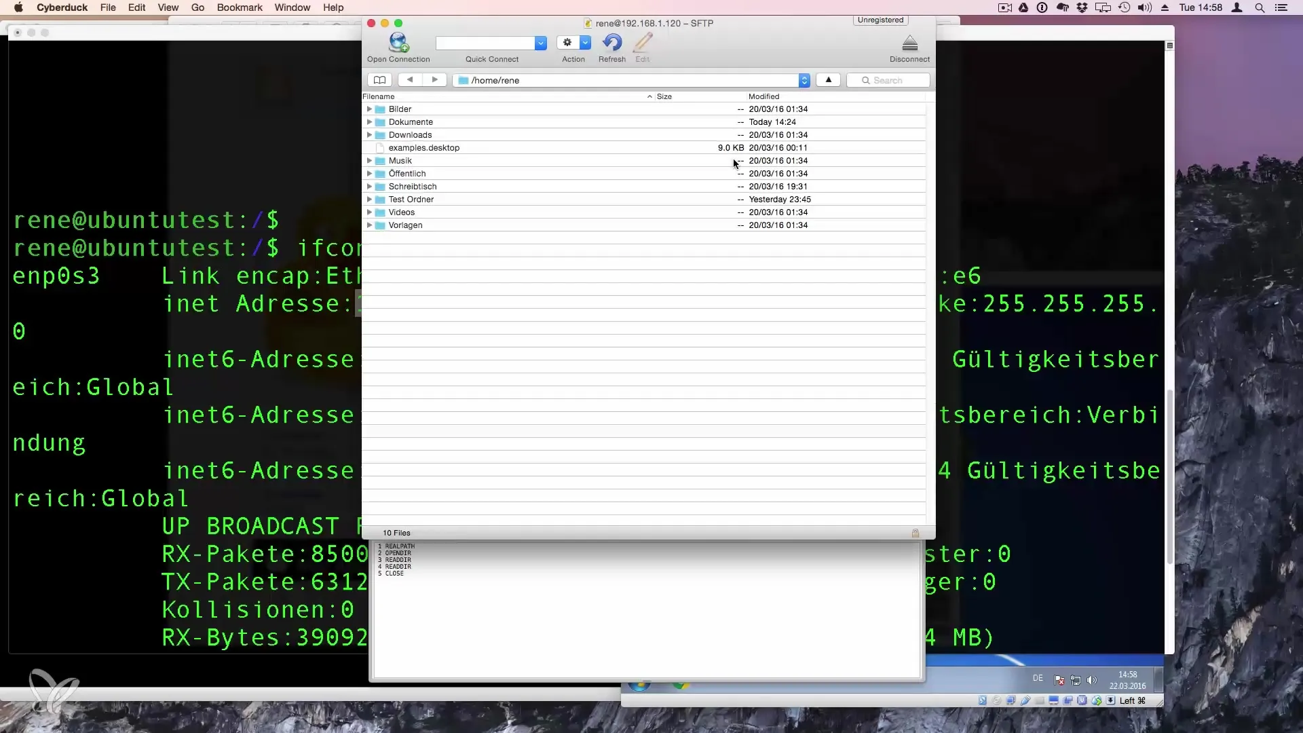The image size is (1303, 733).
Task: Go to parent folder with up arrow
Action: tap(828, 80)
